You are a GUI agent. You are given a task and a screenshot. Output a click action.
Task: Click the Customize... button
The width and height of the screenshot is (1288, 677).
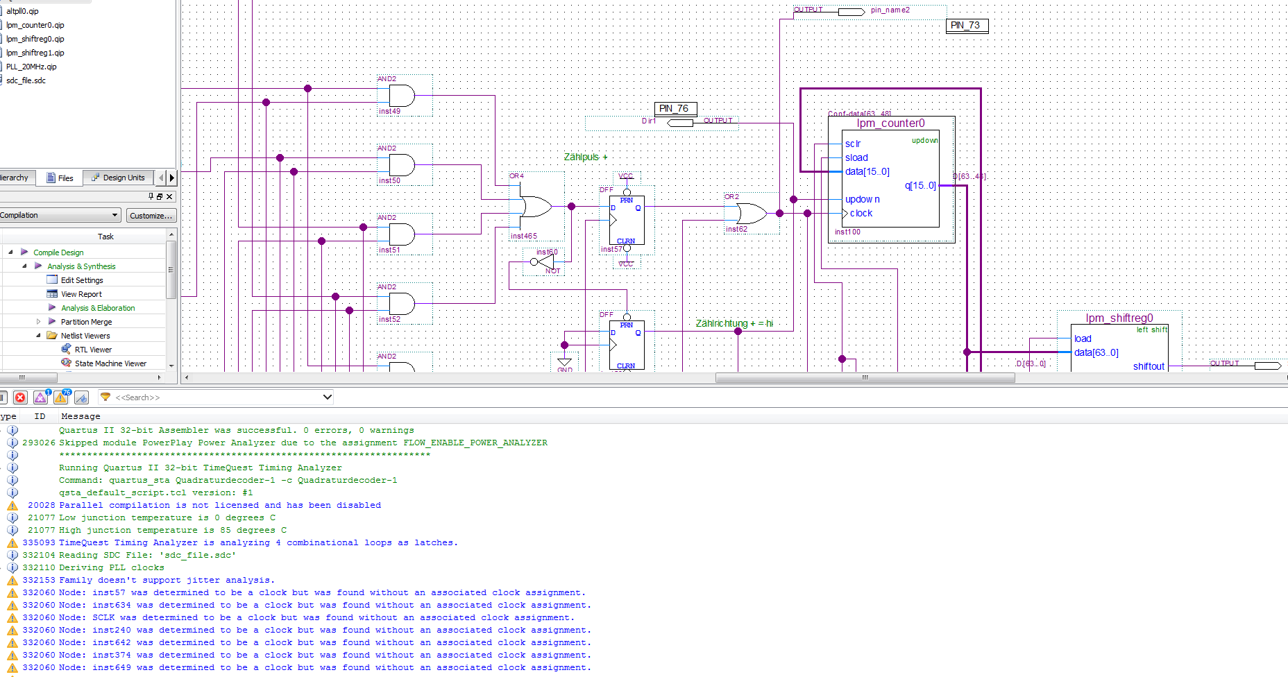(x=151, y=216)
